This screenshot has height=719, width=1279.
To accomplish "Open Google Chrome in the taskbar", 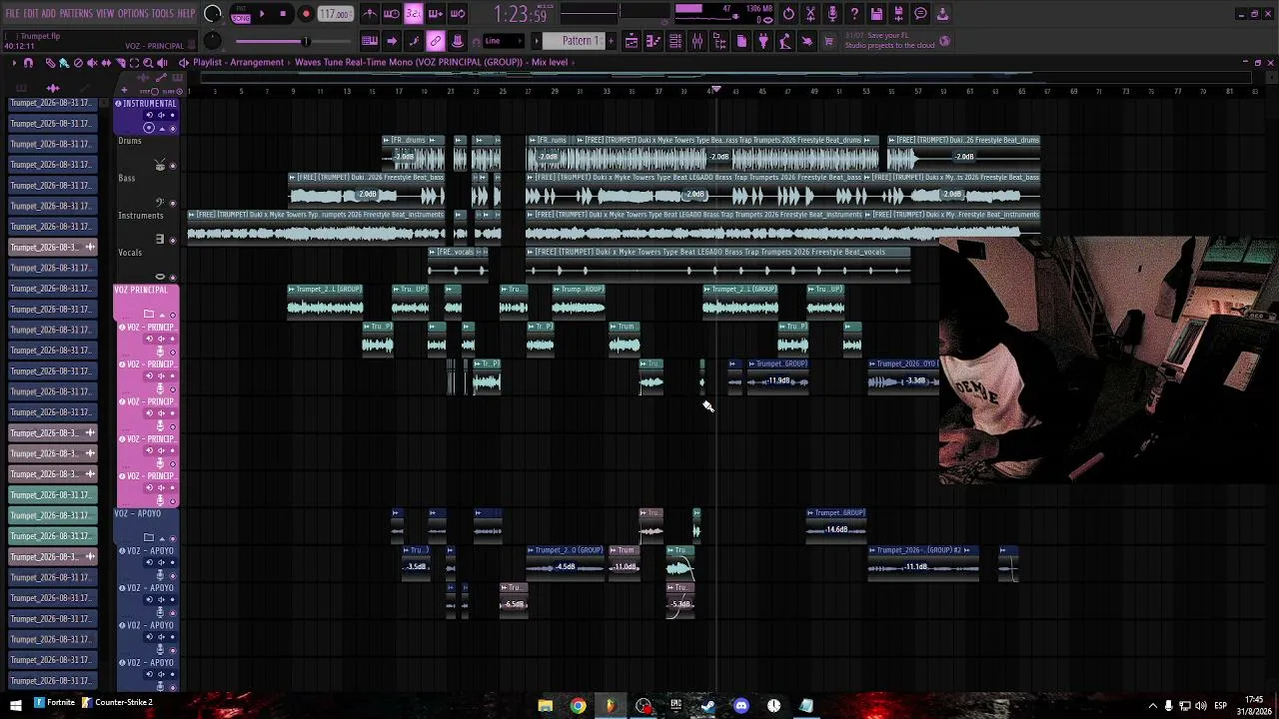I will pos(578,706).
